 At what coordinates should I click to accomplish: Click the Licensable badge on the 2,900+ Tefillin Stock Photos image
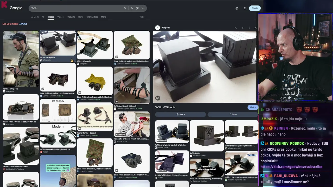[161, 171]
